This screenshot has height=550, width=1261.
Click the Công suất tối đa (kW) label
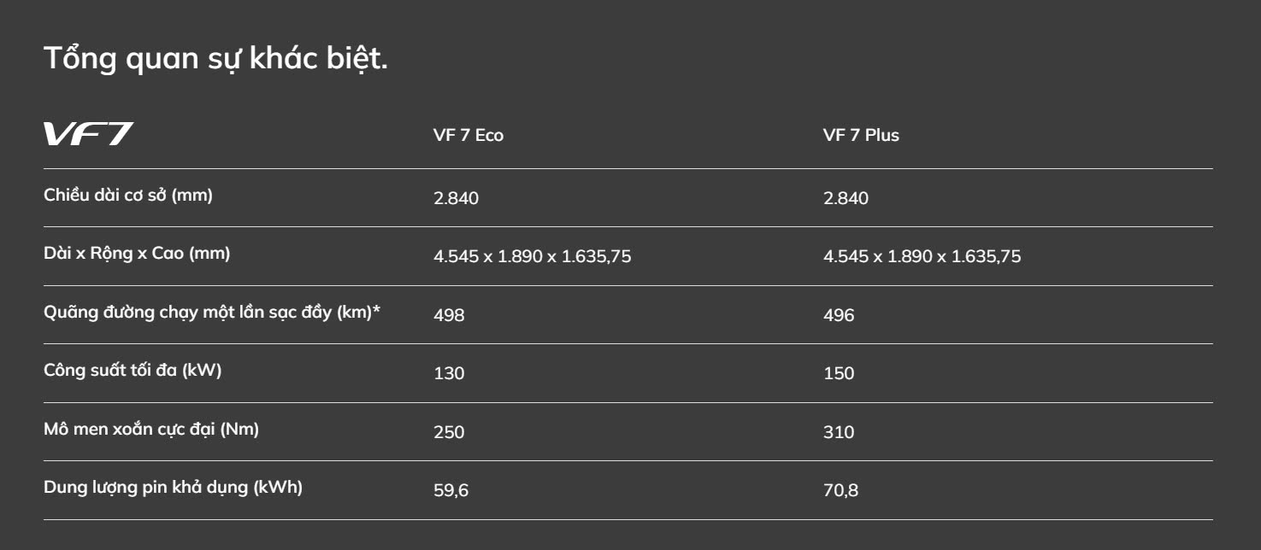133,371
